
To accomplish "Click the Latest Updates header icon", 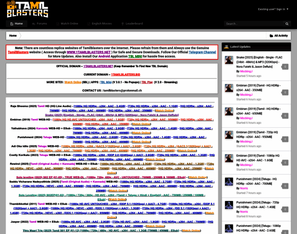I will [226, 47].
